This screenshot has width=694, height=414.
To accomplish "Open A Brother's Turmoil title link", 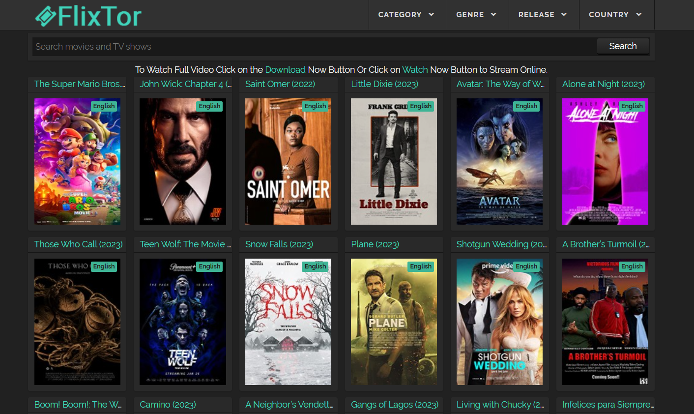I will [606, 244].
